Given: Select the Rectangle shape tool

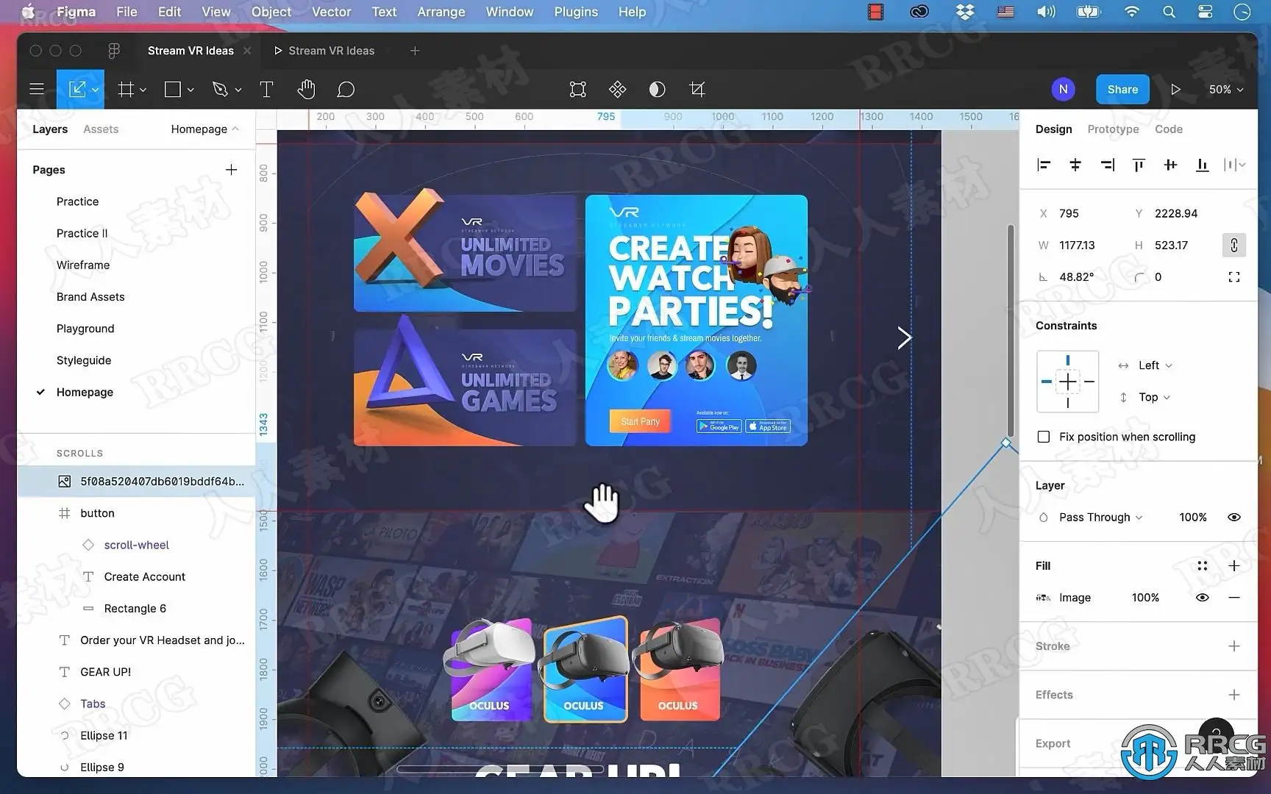Looking at the screenshot, I should (173, 90).
